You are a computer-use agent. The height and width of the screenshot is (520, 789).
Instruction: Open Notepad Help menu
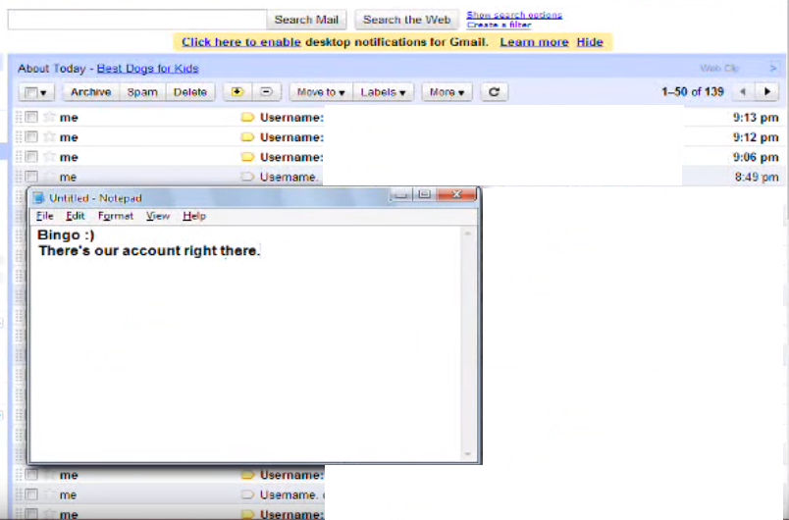(194, 216)
